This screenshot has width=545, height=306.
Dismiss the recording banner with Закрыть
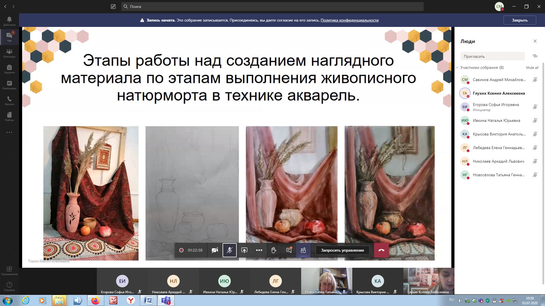point(520,20)
